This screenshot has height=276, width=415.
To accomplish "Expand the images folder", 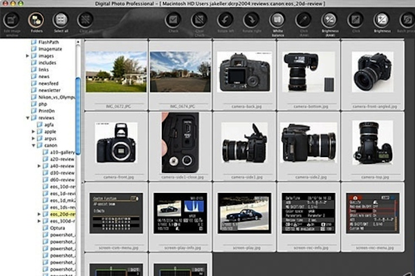I will 27,56.
